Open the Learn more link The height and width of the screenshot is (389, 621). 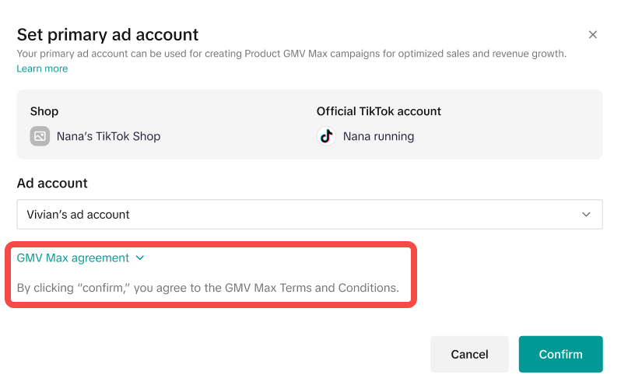42,68
